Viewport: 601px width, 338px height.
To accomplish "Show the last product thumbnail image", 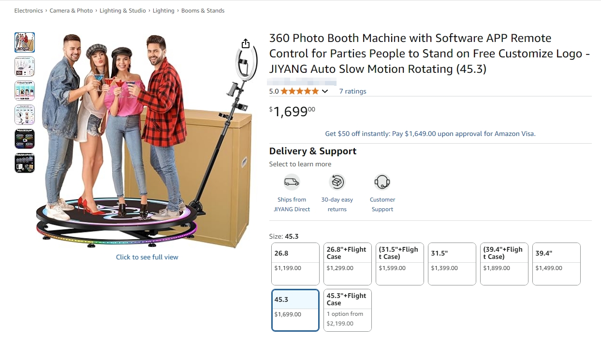I will (25, 163).
